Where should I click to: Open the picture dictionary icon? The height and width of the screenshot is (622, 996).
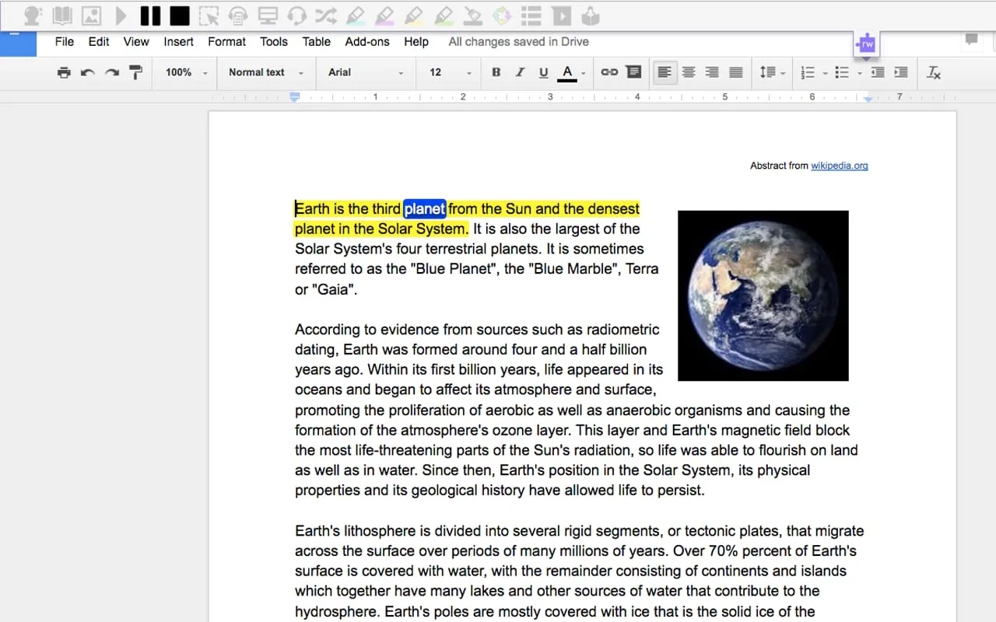pyautogui.click(x=93, y=16)
